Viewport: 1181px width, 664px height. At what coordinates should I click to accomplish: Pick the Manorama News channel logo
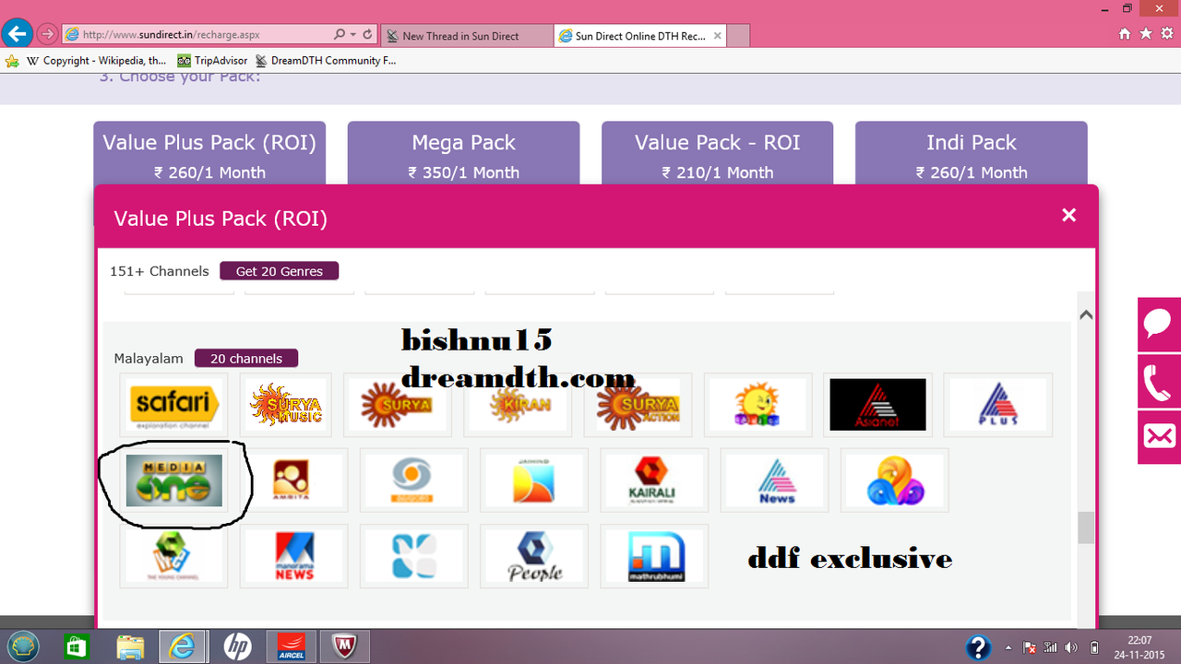(293, 556)
